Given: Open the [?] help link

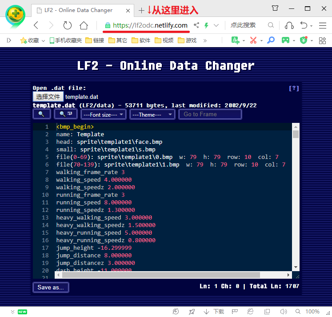Looking at the screenshot, I should click(x=294, y=88).
